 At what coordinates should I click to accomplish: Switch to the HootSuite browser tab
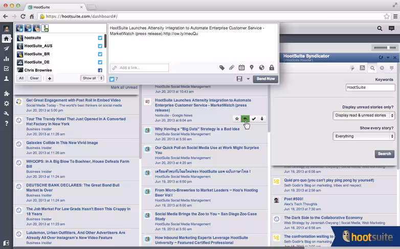[55, 7]
